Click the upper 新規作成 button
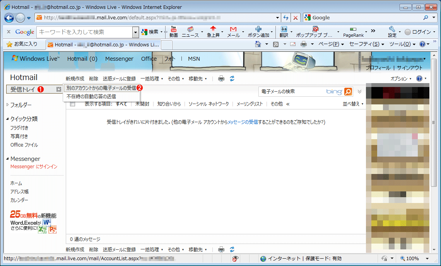Viewport: 441px width, 266px height. [x=75, y=79]
